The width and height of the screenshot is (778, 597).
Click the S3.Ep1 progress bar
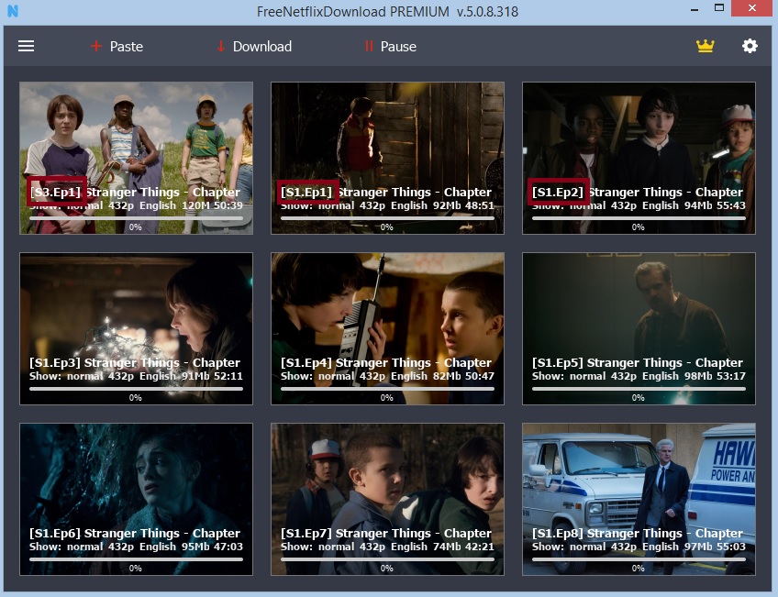click(136, 218)
